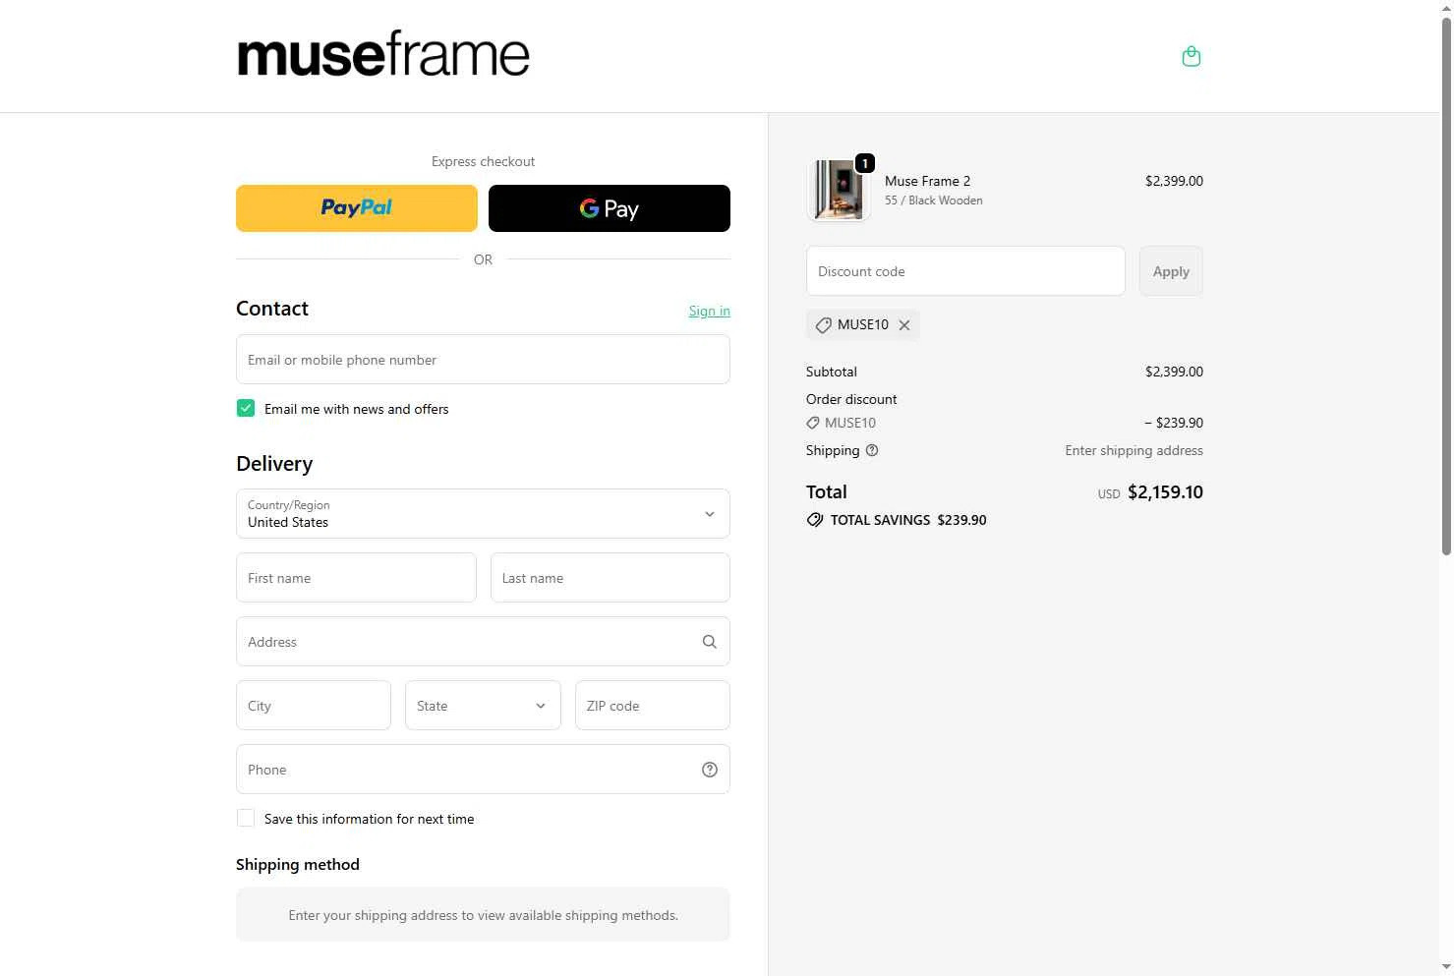The height and width of the screenshot is (976, 1454).
Task: Open the Country/Region dropdown
Action: (483, 513)
